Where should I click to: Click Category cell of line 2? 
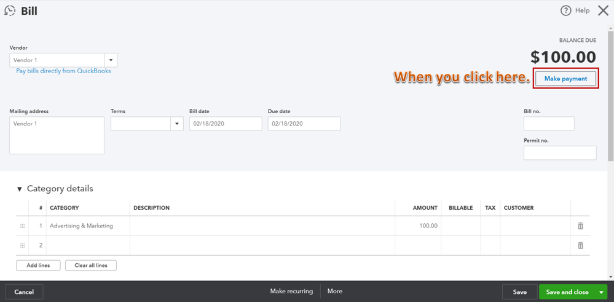(x=88, y=245)
